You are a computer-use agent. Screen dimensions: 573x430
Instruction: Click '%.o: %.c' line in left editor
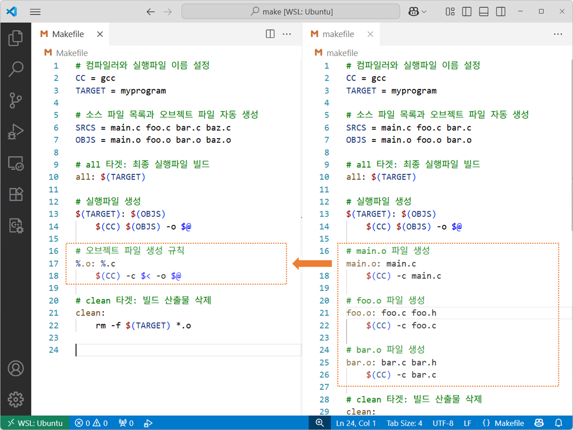(95, 264)
